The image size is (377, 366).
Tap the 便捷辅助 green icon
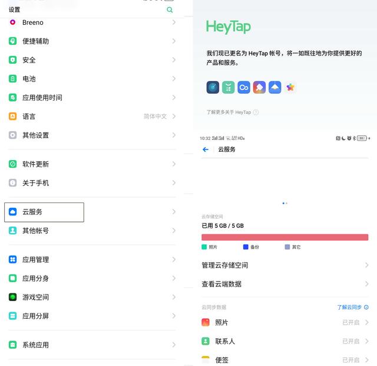pos(12,41)
